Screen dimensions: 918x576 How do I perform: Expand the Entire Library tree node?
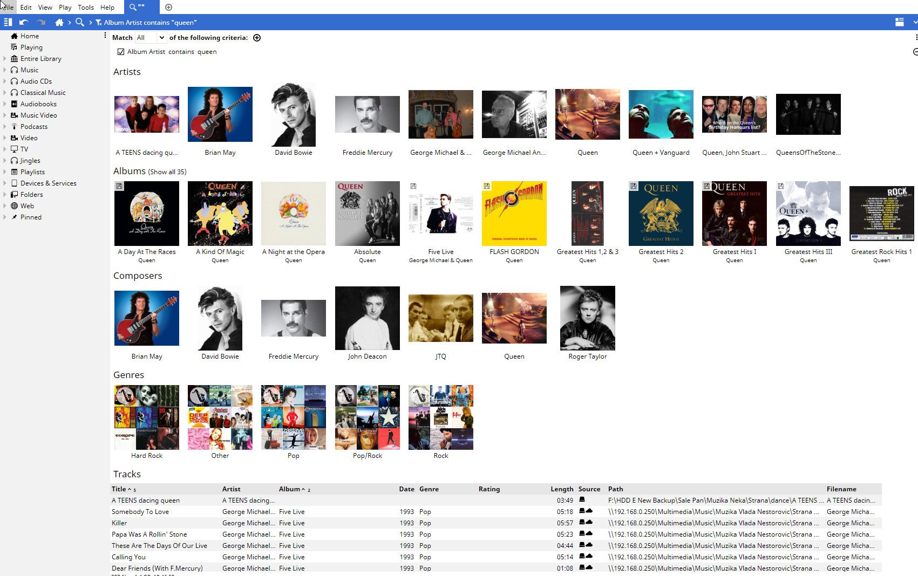pos(5,59)
